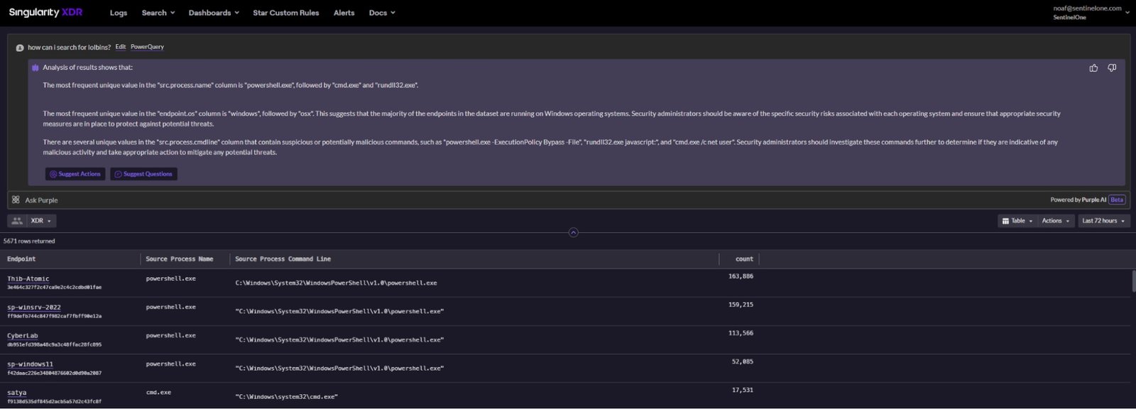Click the Singularity XDR logo
Viewport: 1136px width, 409px height.
coord(45,13)
